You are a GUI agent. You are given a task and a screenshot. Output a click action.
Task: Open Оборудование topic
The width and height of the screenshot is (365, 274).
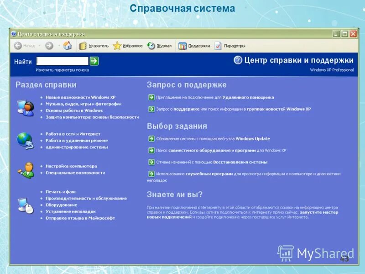point(61,205)
